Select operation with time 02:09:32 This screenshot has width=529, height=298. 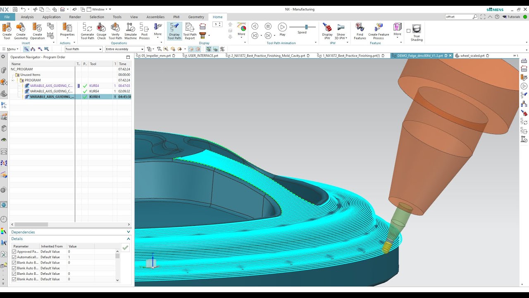(70, 91)
